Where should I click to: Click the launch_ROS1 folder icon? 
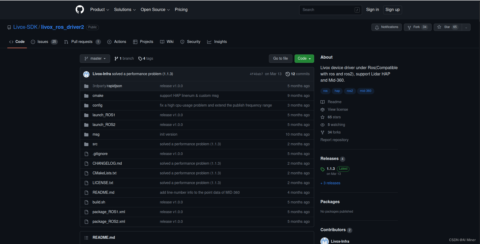coord(86,115)
